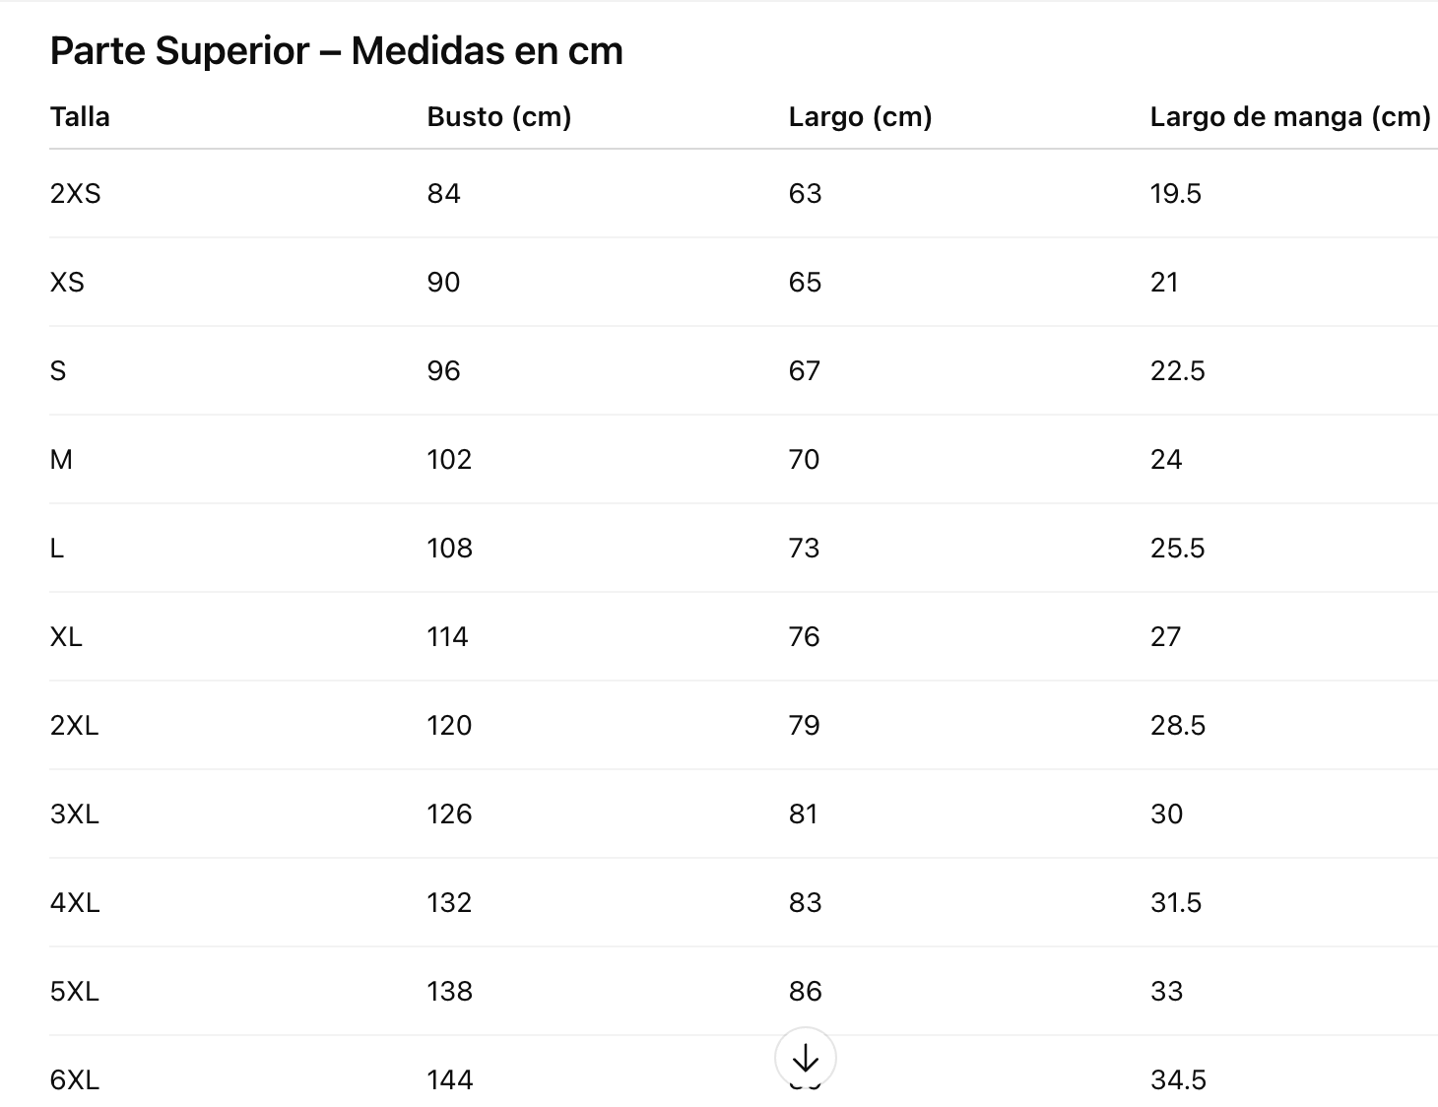Click bust value 144 in 6XL row
This screenshot has height=1107, width=1438.
[x=449, y=1080]
